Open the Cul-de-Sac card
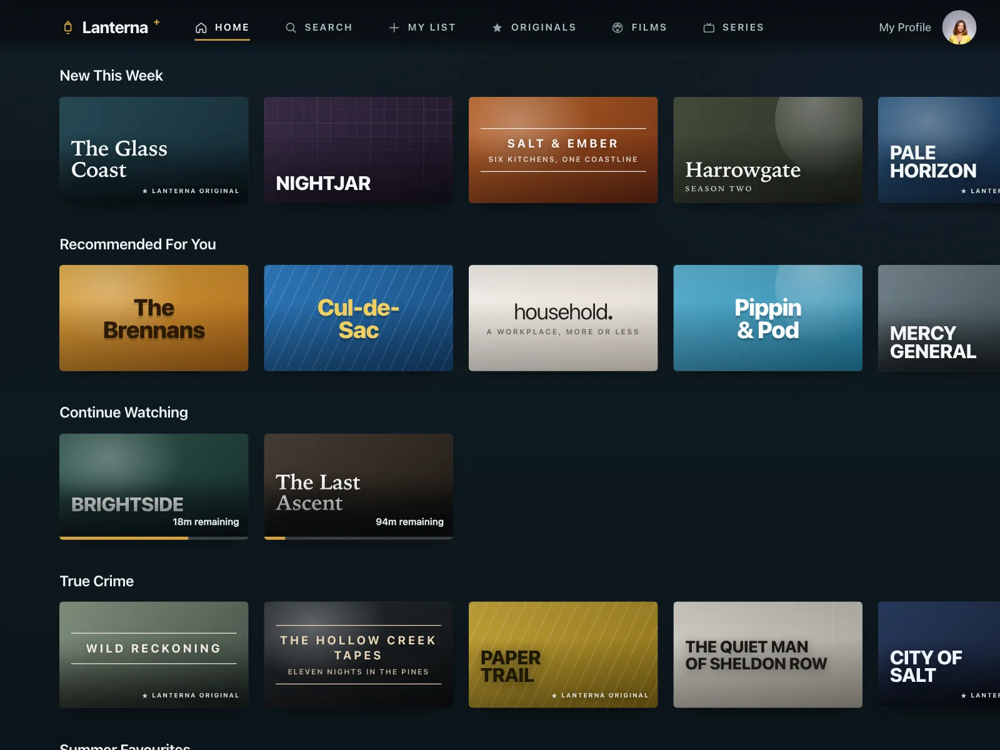 359,318
